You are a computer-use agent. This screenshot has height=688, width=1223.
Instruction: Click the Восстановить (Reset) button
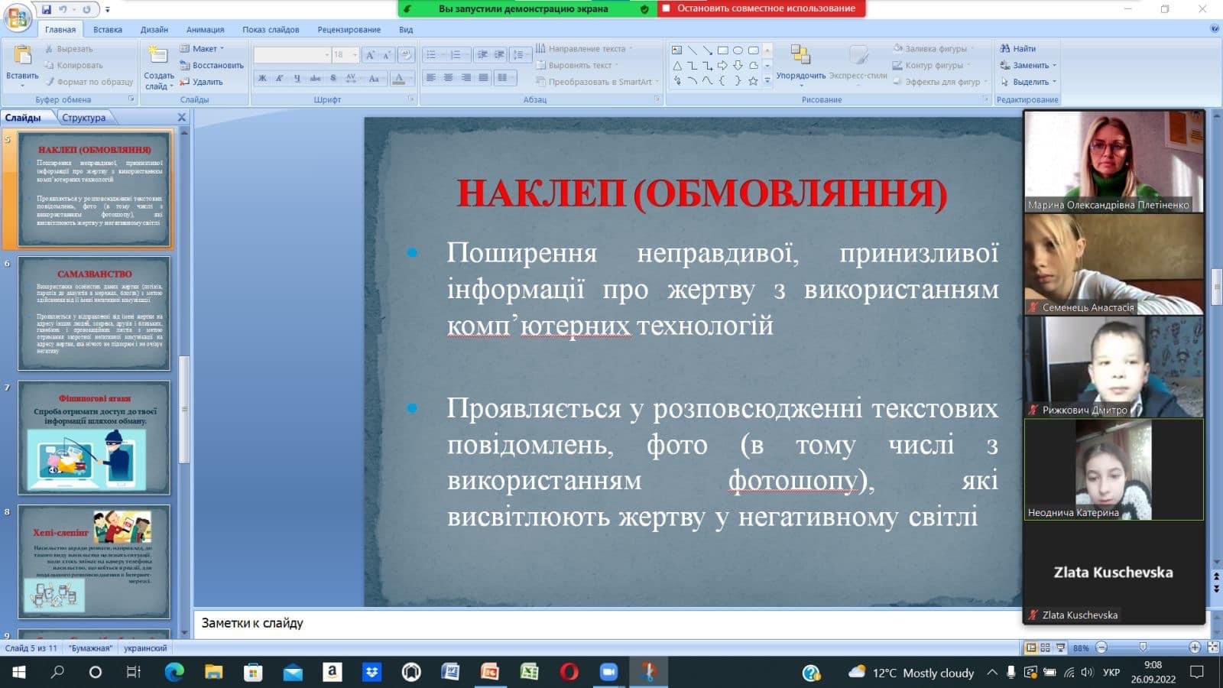pos(212,65)
